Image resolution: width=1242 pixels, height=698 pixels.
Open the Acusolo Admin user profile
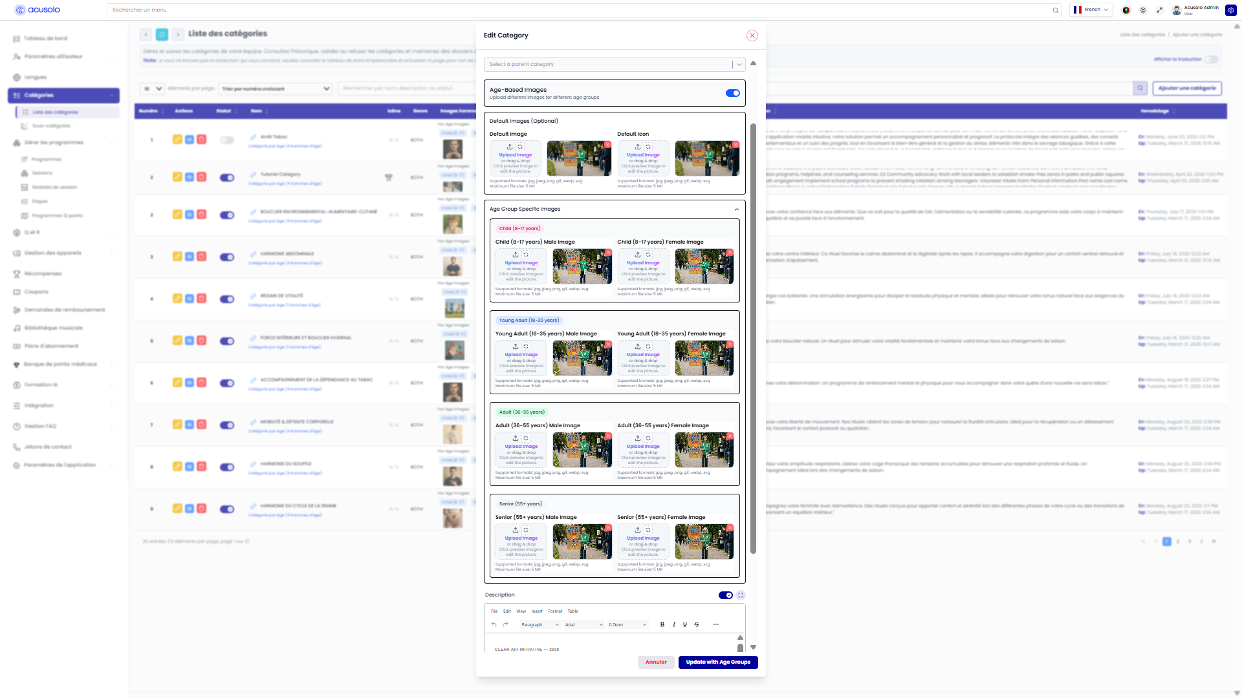(x=1195, y=10)
